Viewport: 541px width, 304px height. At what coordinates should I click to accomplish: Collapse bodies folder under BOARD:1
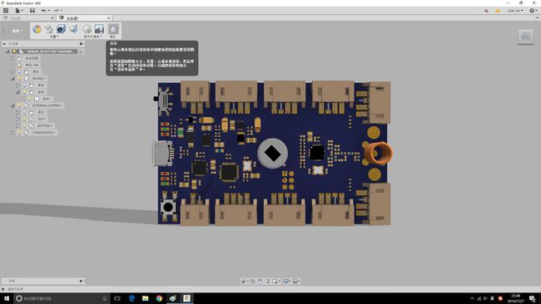click(17, 92)
